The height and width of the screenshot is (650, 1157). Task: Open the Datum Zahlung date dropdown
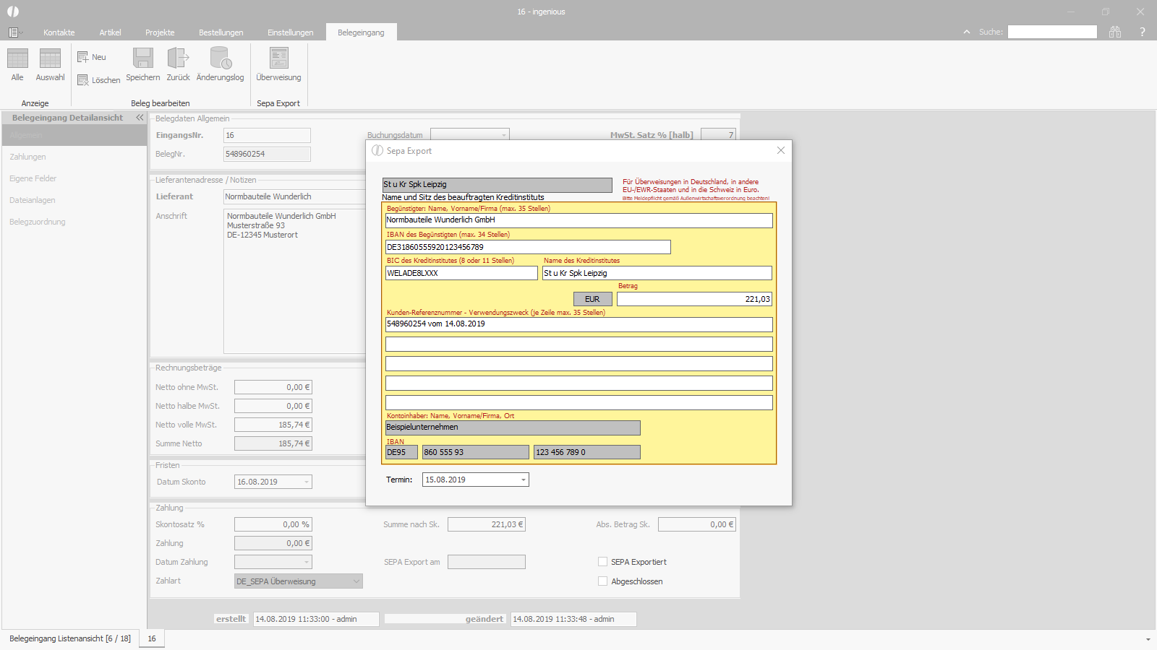[x=307, y=562]
